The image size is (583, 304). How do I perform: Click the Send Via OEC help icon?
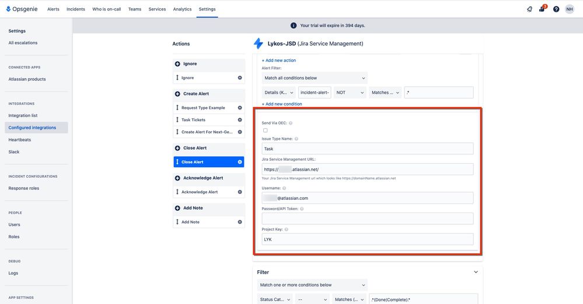[x=291, y=123]
